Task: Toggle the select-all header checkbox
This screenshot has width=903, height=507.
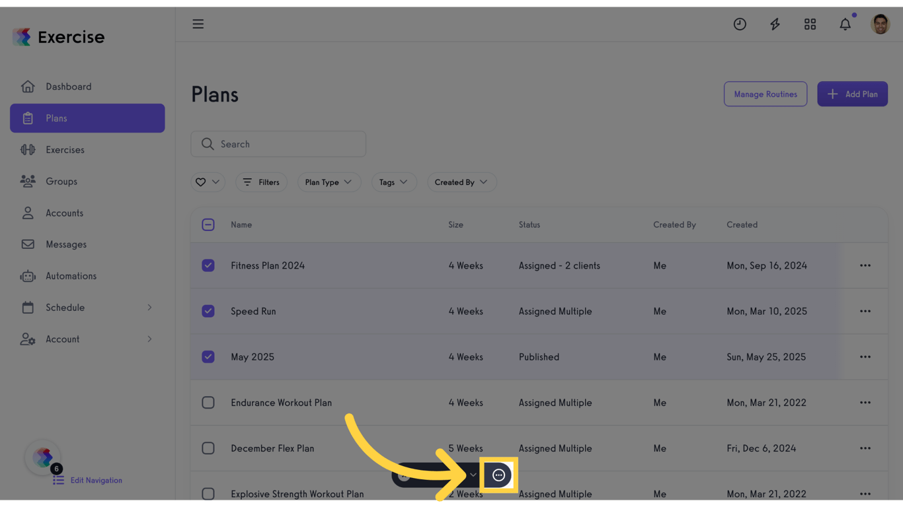Action: (208, 224)
